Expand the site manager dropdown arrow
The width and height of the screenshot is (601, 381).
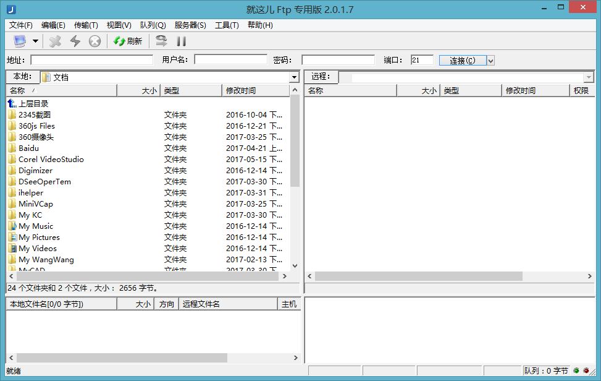(x=35, y=41)
